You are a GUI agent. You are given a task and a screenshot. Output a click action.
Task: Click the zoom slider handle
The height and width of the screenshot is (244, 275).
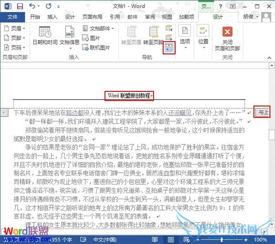tap(222, 239)
